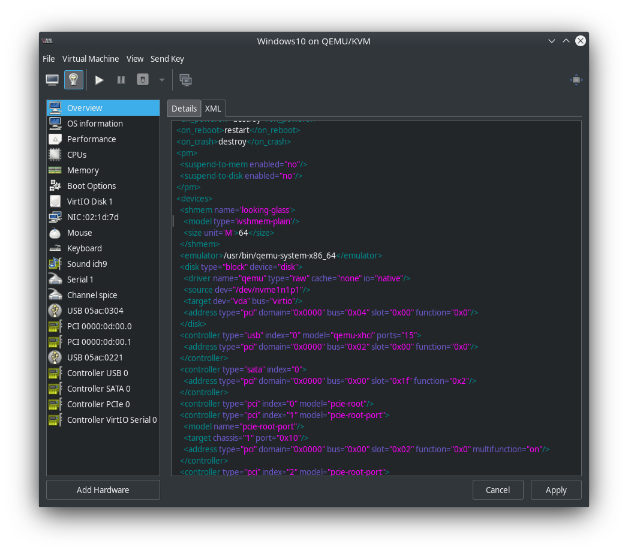Select USB 05ac:0221 device
The height and width of the screenshot is (553, 628).
[x=103, y=357]
